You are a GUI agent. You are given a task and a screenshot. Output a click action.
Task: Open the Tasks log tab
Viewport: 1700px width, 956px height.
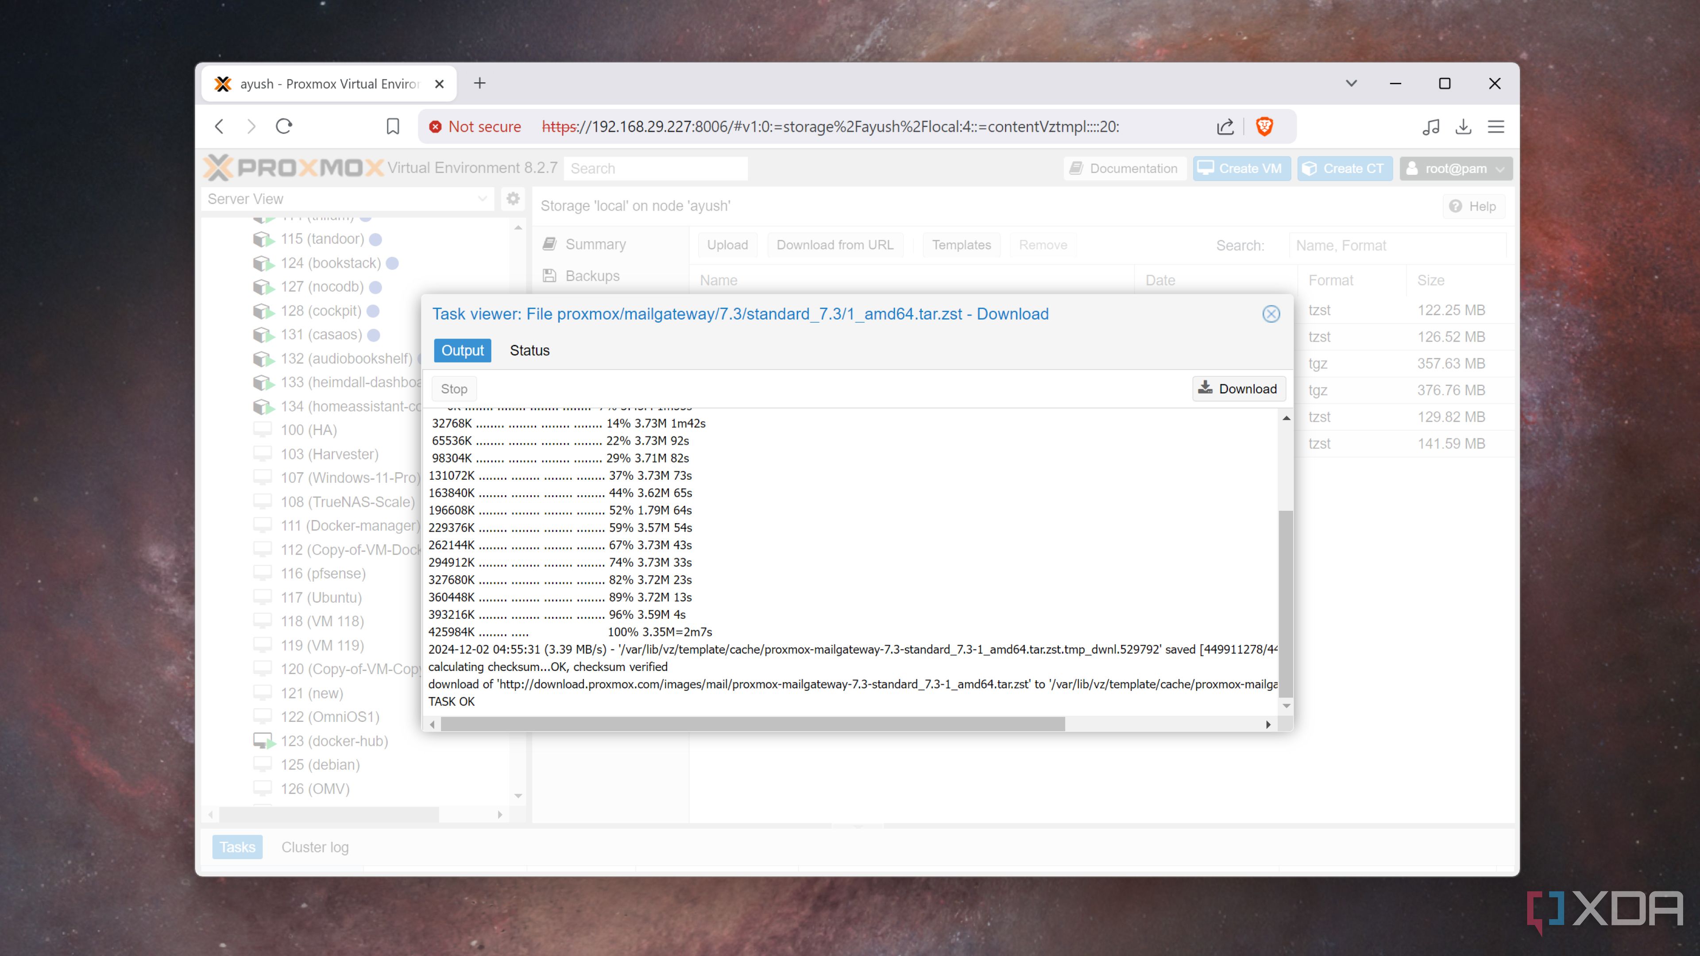coord(237,847)
